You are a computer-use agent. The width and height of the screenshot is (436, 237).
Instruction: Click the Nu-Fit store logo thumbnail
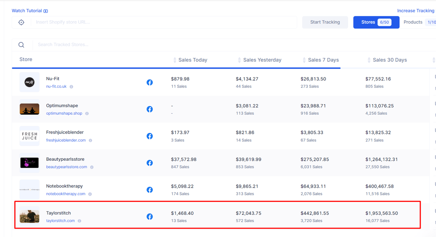click(x=29, y=82)
